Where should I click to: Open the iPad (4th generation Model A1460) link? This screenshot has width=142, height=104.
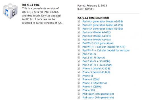click(x=102, y=29)
